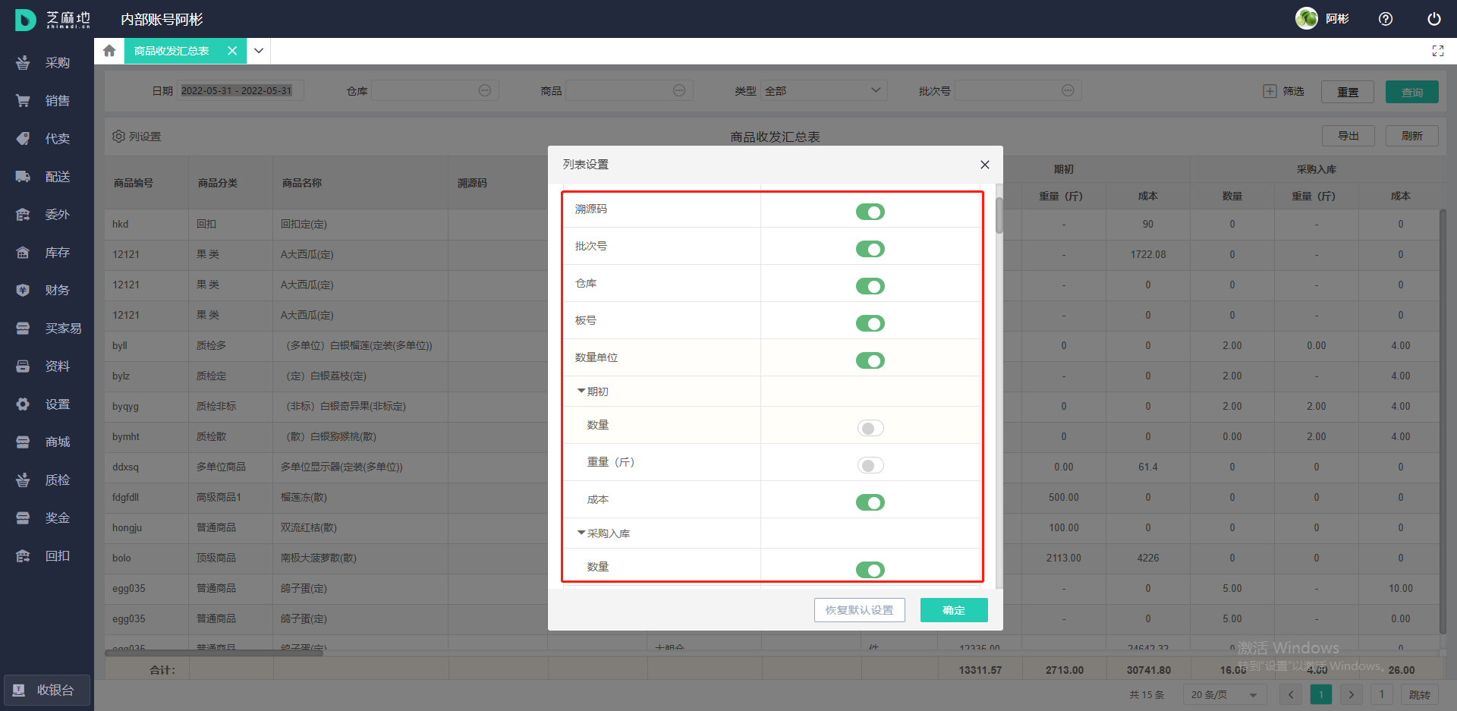Toggle the 仓库 column switch

pos(870,286)
